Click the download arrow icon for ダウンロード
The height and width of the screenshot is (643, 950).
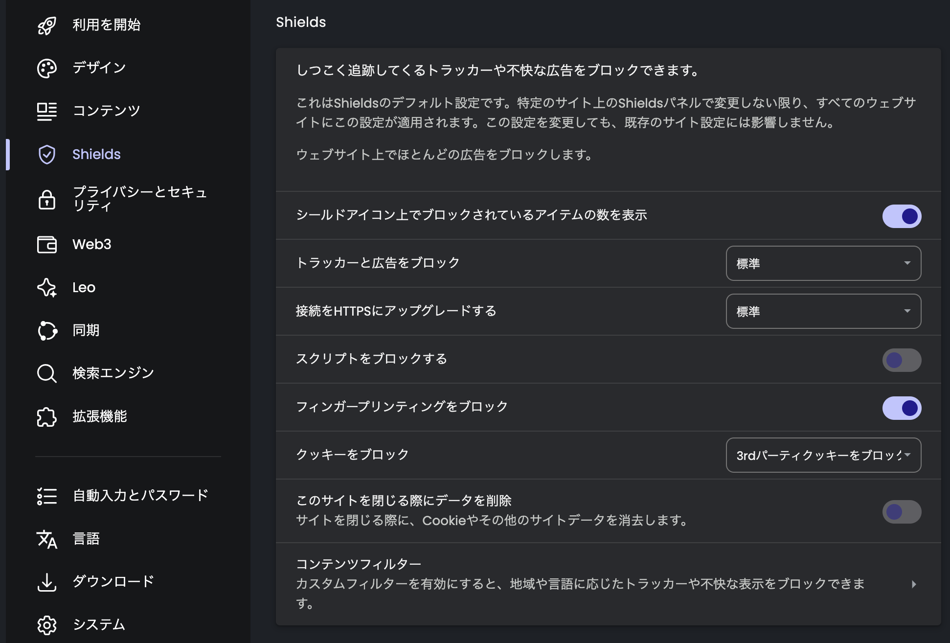point(47,582)
